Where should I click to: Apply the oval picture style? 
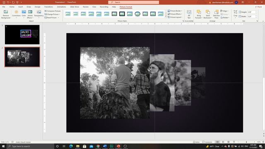point(137,14)
